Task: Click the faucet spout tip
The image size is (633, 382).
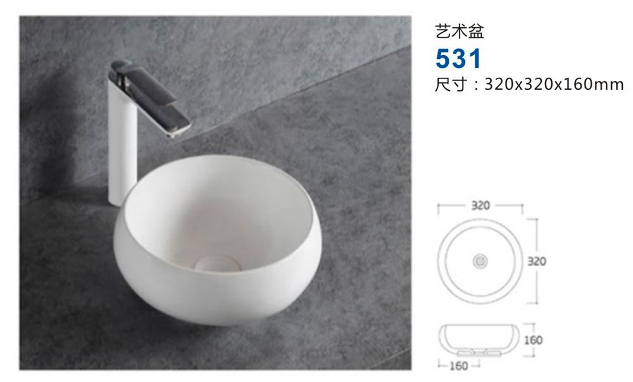Action: (178, 130)
